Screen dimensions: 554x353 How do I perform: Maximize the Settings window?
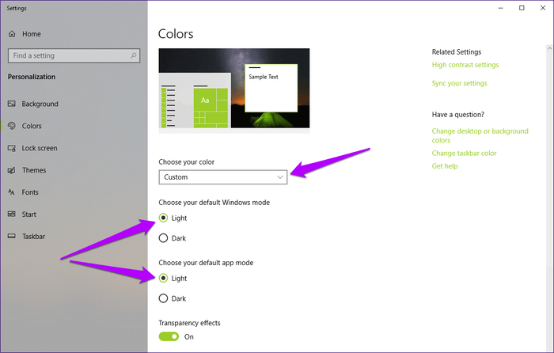click(522, 8)
